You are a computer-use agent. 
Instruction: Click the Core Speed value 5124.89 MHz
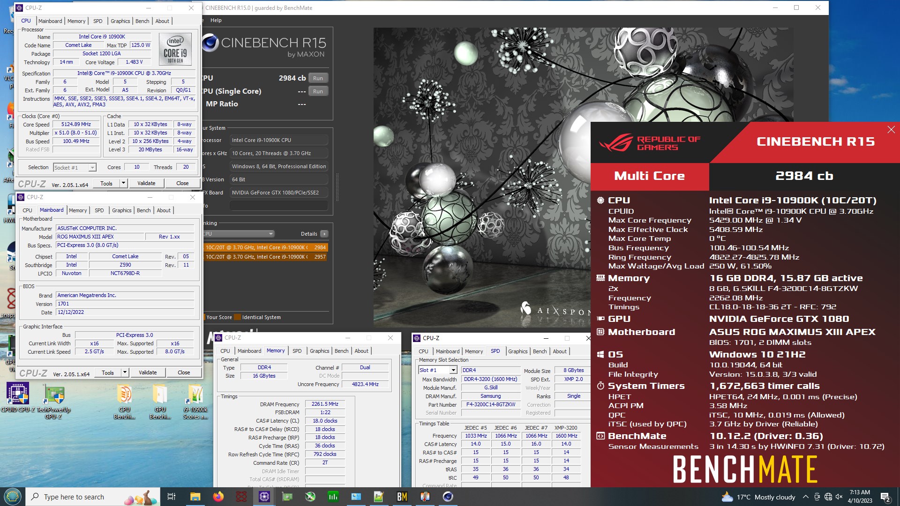(76, 125)
